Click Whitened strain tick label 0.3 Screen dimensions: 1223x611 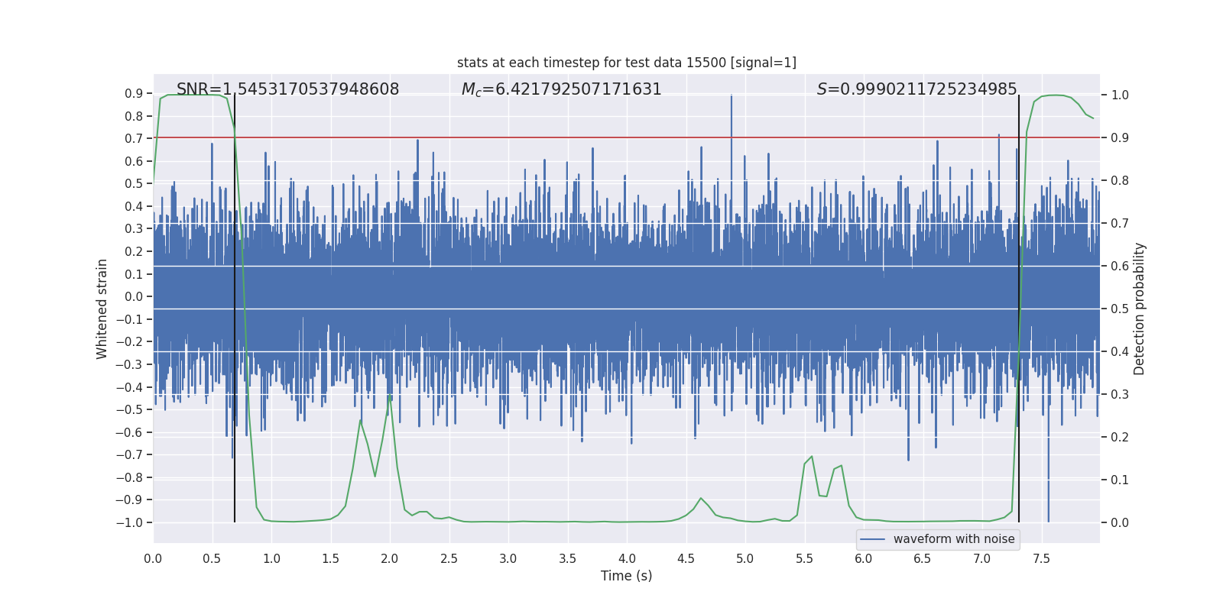point(134,229)
